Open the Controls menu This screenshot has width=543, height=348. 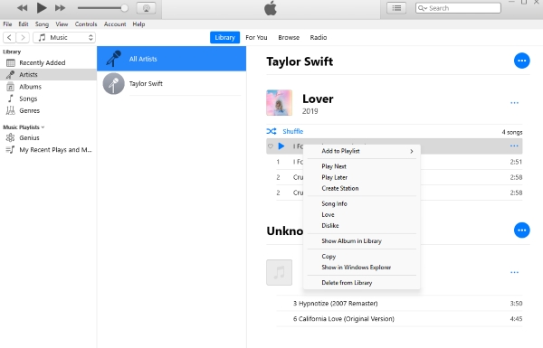coord(86,24)
